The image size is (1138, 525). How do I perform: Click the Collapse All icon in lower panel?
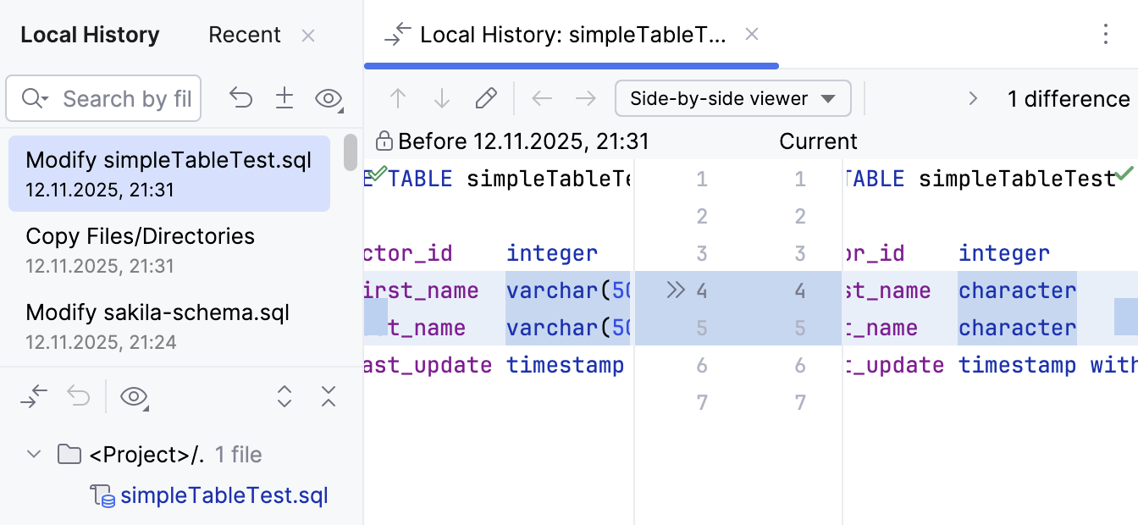(329, 395)
